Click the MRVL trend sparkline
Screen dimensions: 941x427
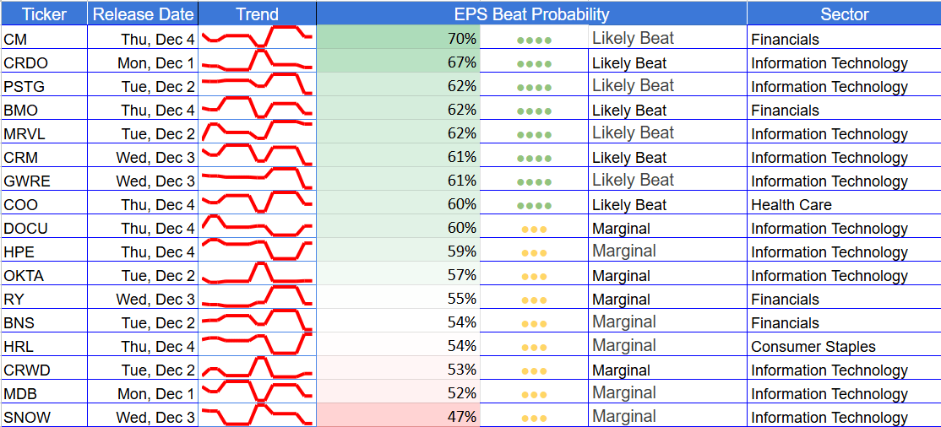pyautogui.click(x=257, y=132)
